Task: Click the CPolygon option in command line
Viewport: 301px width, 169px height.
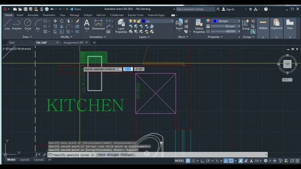Action: click(x=127, y=155)
